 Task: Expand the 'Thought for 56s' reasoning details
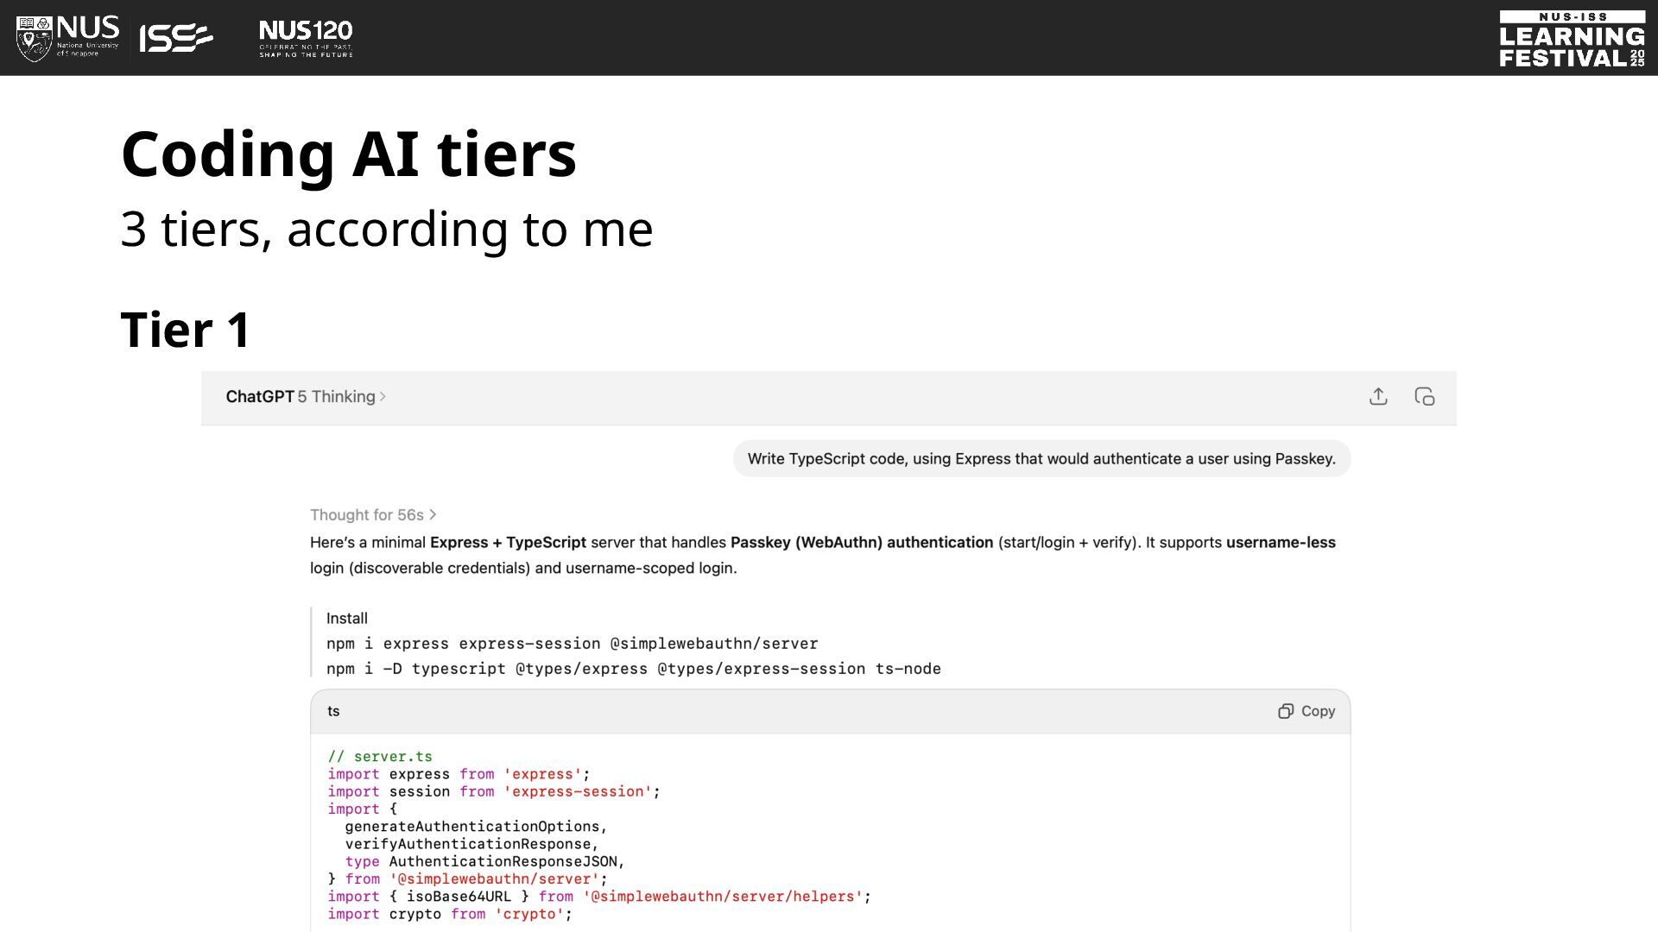[x=373, y=515]
